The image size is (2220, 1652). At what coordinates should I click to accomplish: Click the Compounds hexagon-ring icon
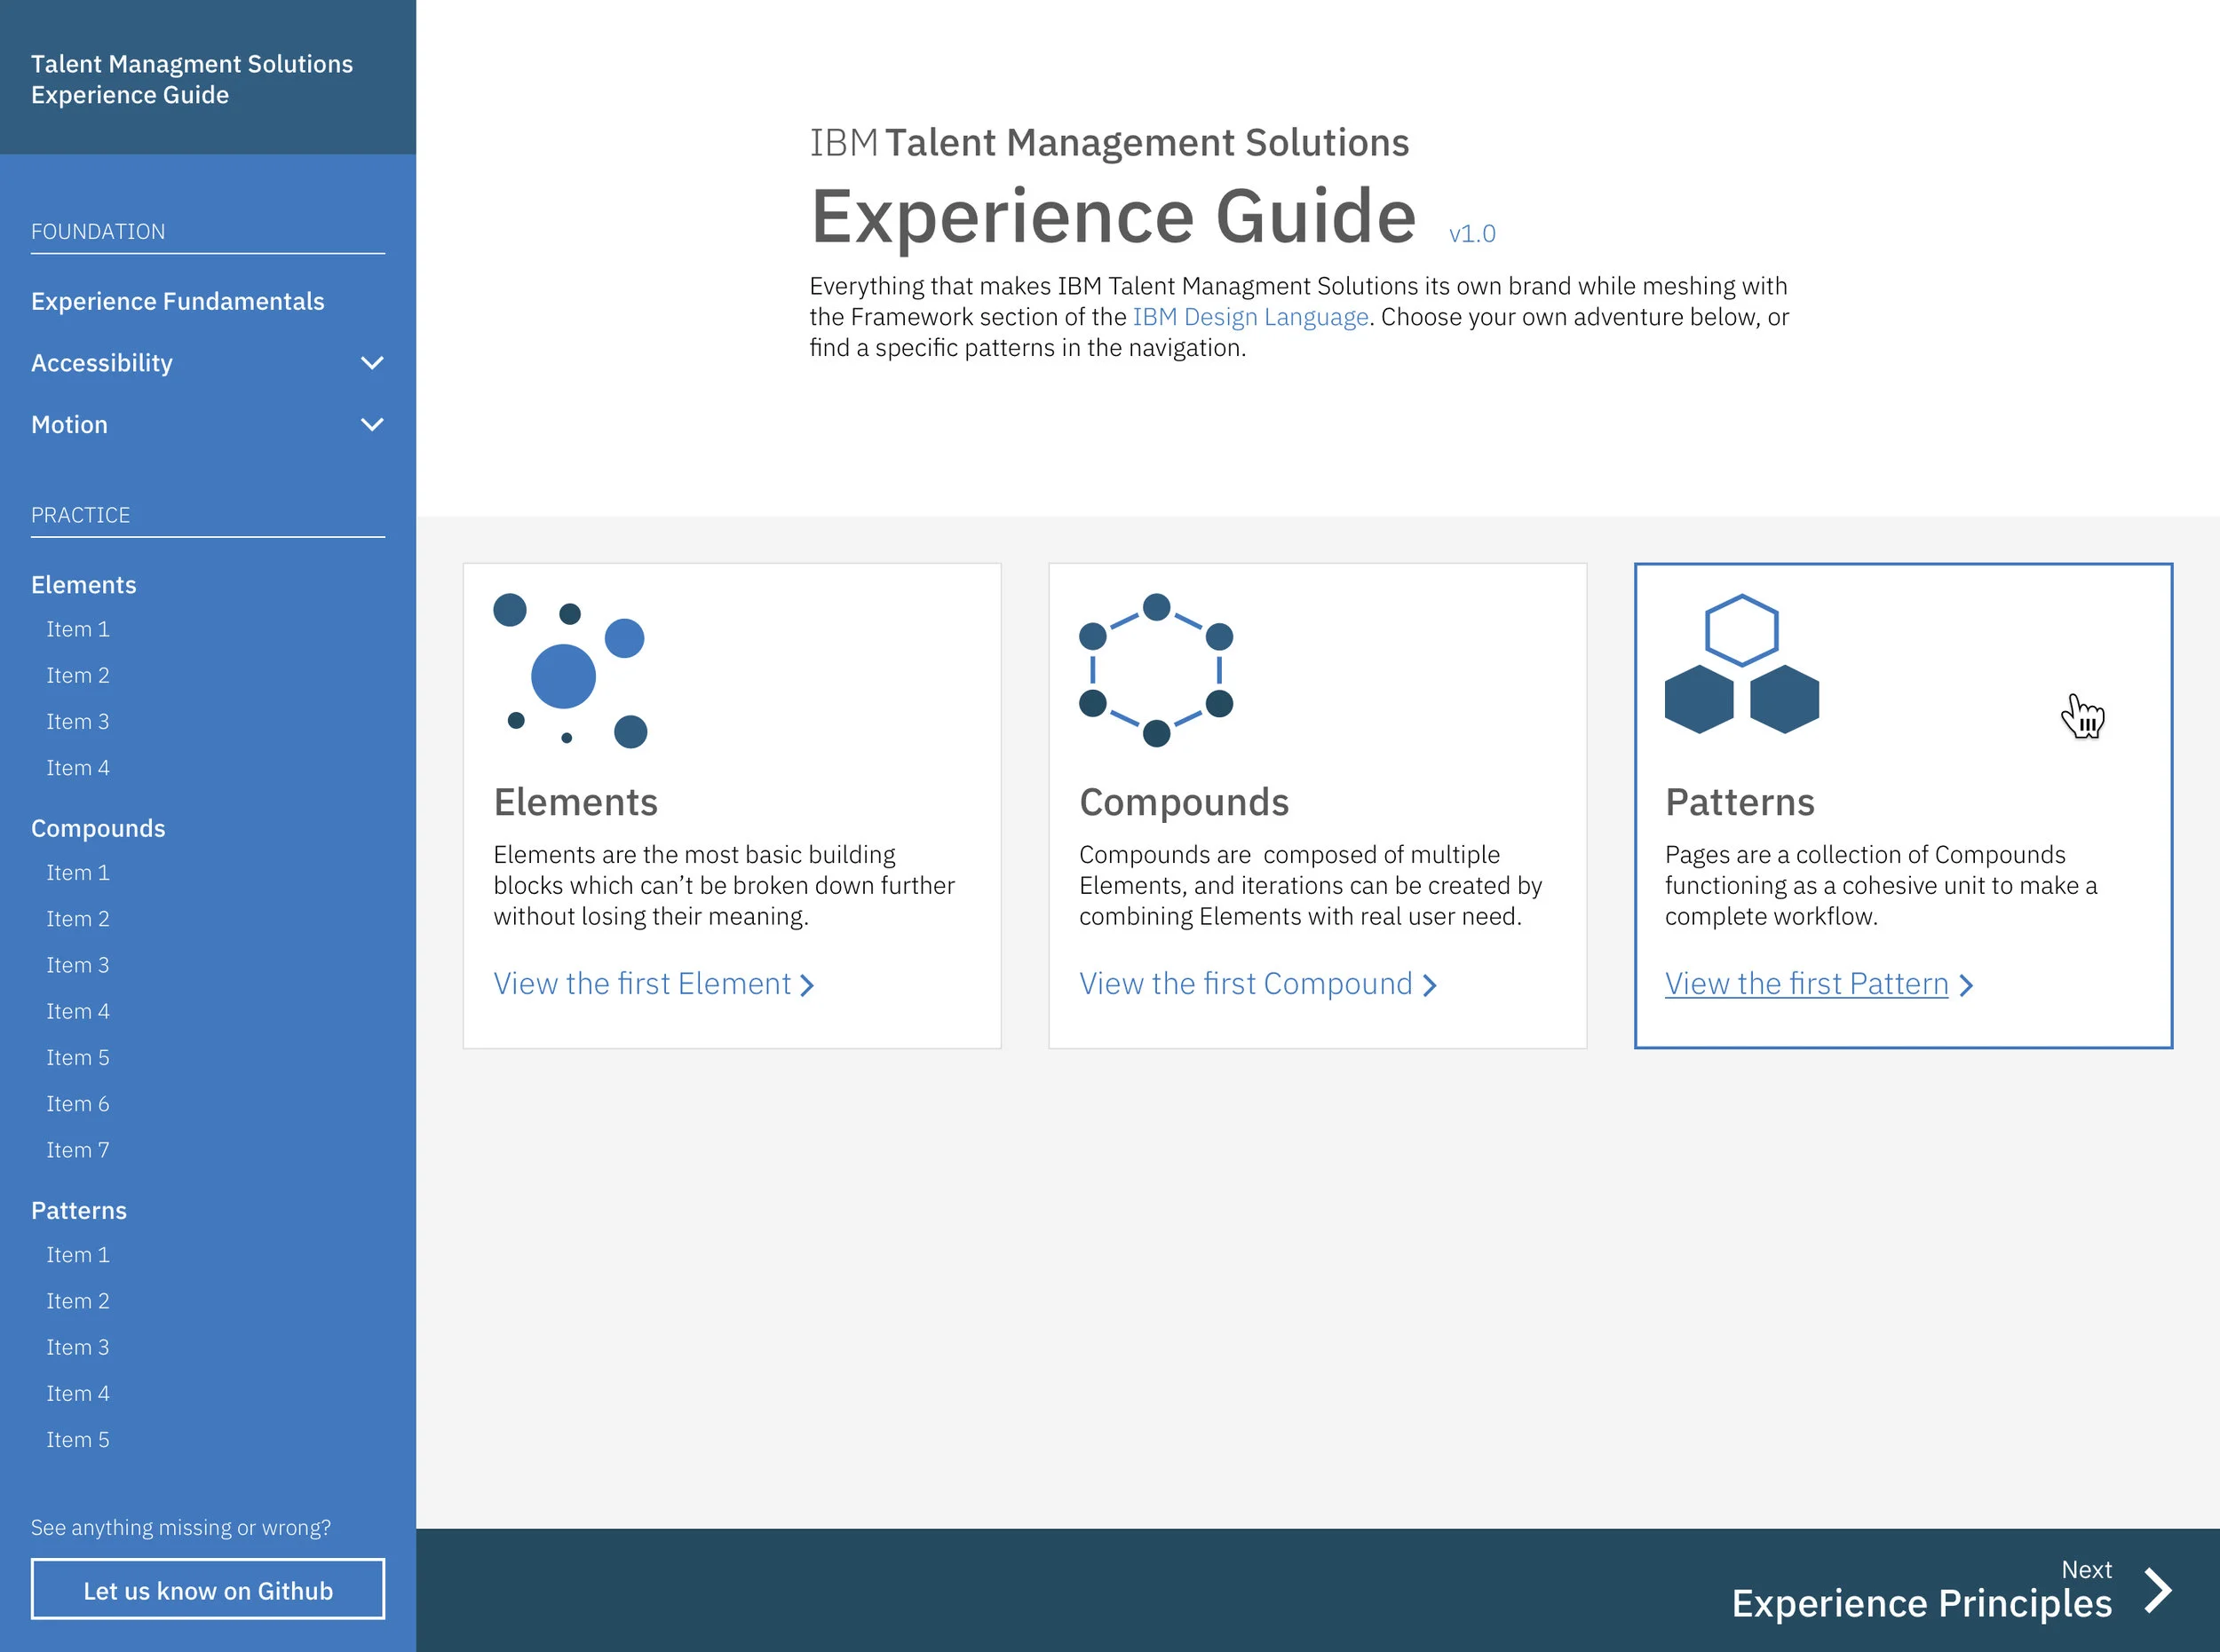point(1155,670)
